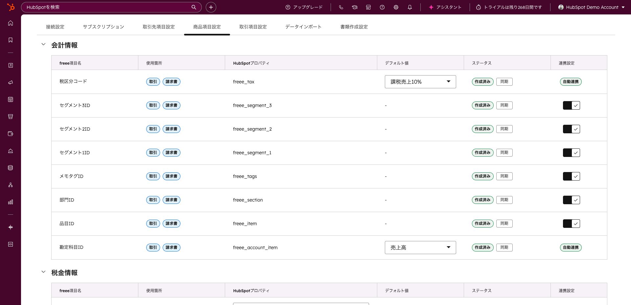This screenshot has height=305, width=631.
Task: Toggle link setting for 部門ID
Action: tap(572, 200)
